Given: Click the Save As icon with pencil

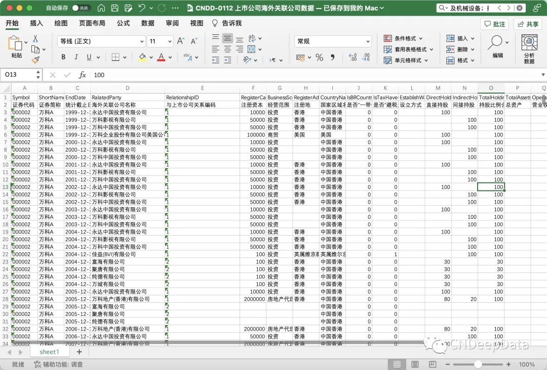Looking at the screenshot, I should 128,8.
